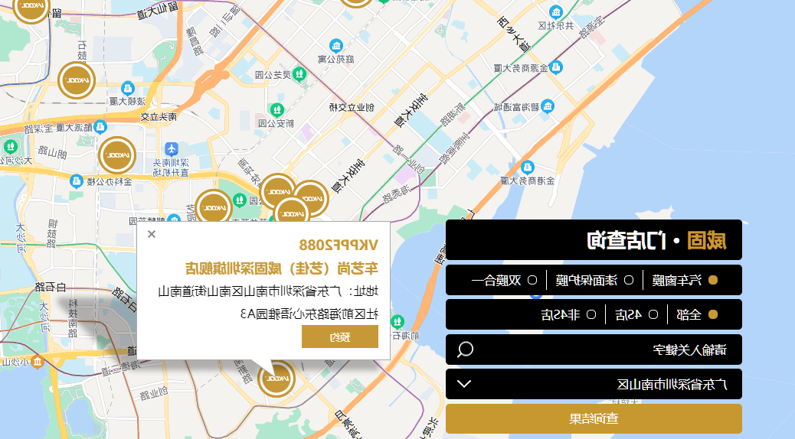The width and height of the screenshot is (795, 439).
Task: Click the 创业立交桥 map label
Action: coord(352,107)
